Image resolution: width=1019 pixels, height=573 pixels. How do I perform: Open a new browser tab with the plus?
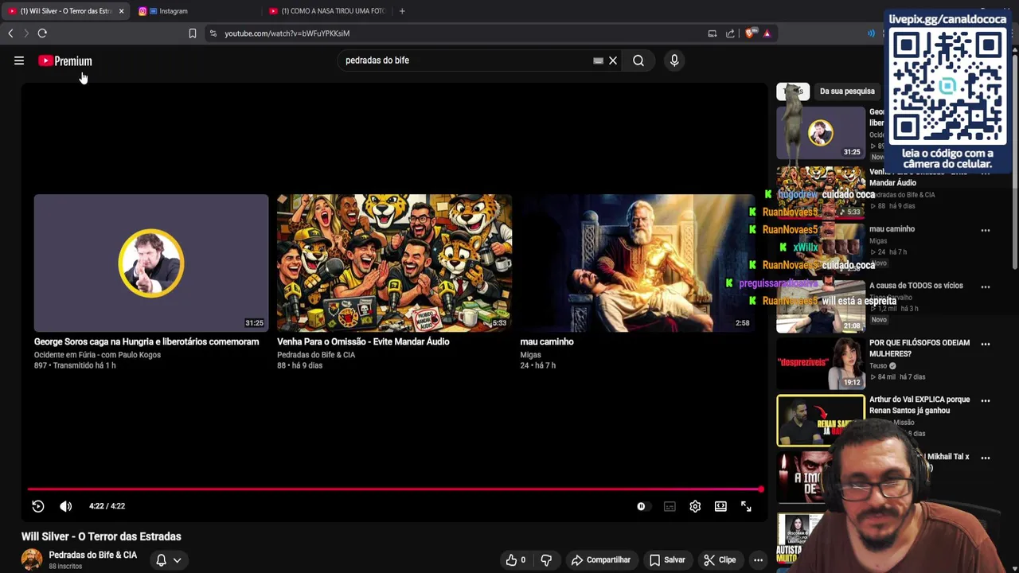402,11
